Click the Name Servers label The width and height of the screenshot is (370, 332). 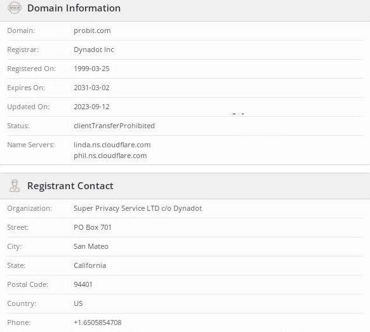click(30, 145)
